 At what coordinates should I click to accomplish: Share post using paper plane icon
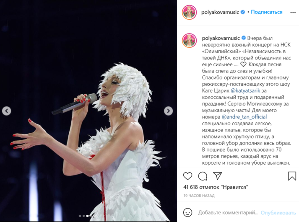tap(217, 176)
